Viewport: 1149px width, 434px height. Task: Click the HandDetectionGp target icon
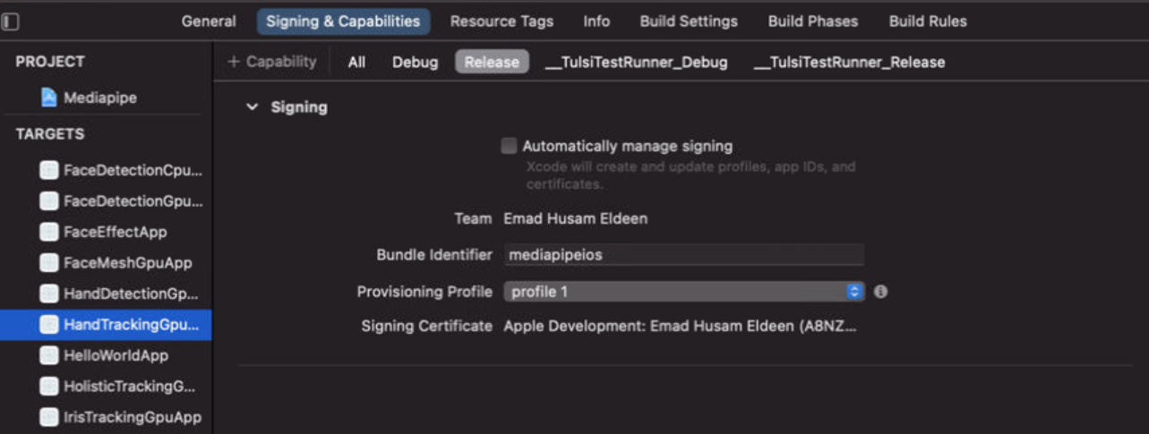pyautogui.click(x=49, y=294)
